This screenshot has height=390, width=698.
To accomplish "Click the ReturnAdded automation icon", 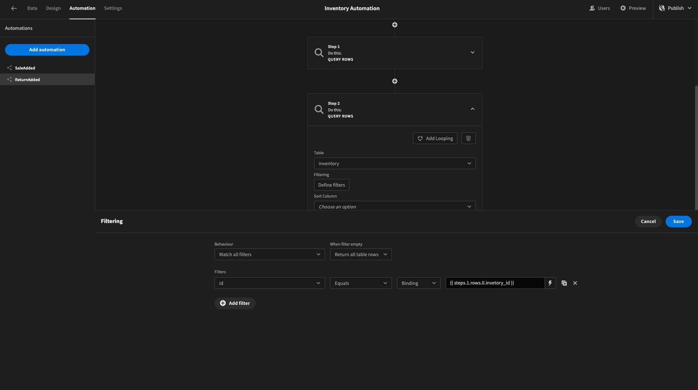I will click(x=9, y=80).
